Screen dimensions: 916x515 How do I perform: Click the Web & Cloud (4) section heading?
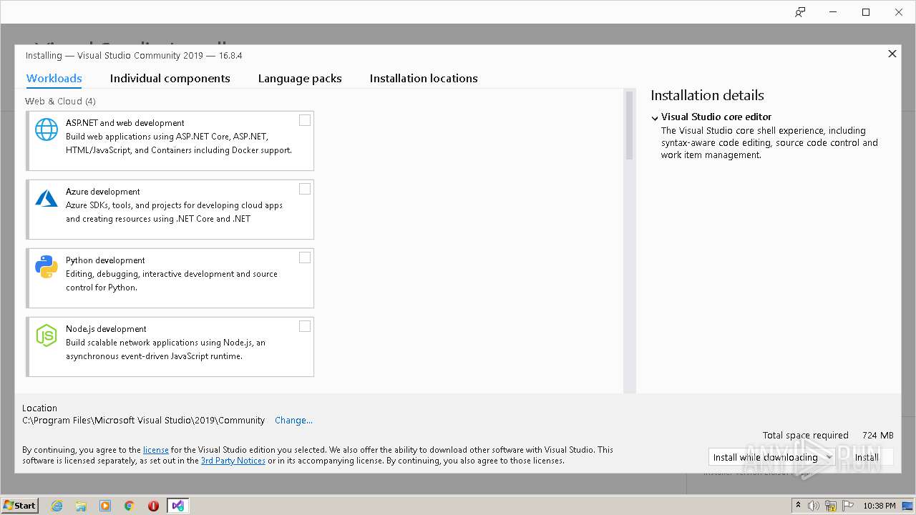tap(60, 102)
